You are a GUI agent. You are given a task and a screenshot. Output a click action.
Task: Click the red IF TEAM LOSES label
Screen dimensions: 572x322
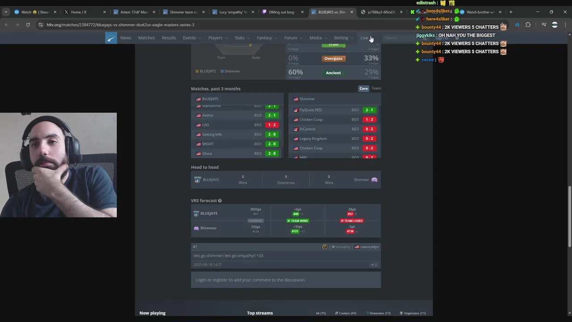click(x=352, y=221)
